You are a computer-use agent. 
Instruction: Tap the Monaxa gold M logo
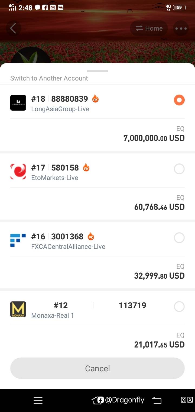coord(18,309)
